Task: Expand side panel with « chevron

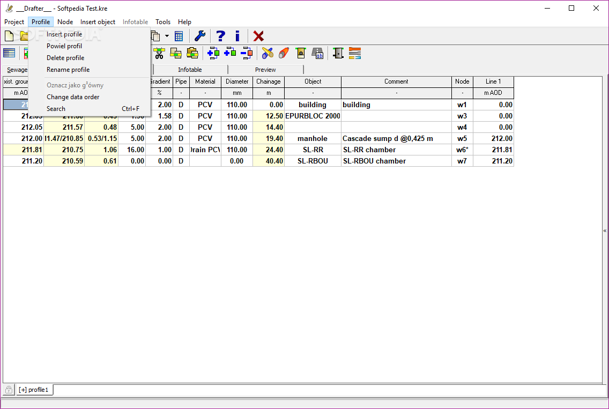Action: pyautogui.click(x=605, y=230)
